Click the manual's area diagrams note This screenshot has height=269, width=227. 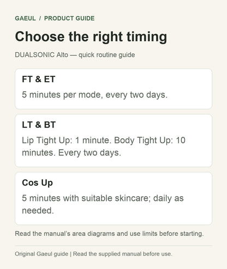(109, 234)
